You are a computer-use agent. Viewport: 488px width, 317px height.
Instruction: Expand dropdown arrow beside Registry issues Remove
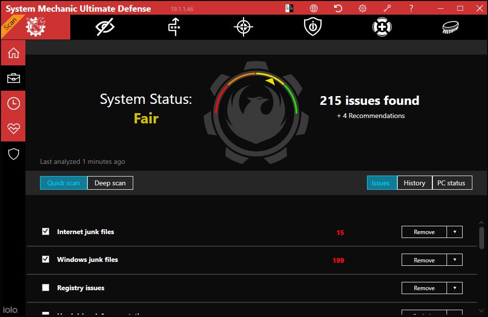[x=455, y=288]
